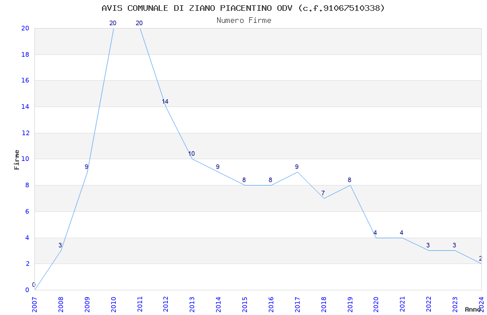Image resolution: width=487 pixels, height=315 pixels.
Task: Click data value '3' for year 2023
Action: coord(454,245)
